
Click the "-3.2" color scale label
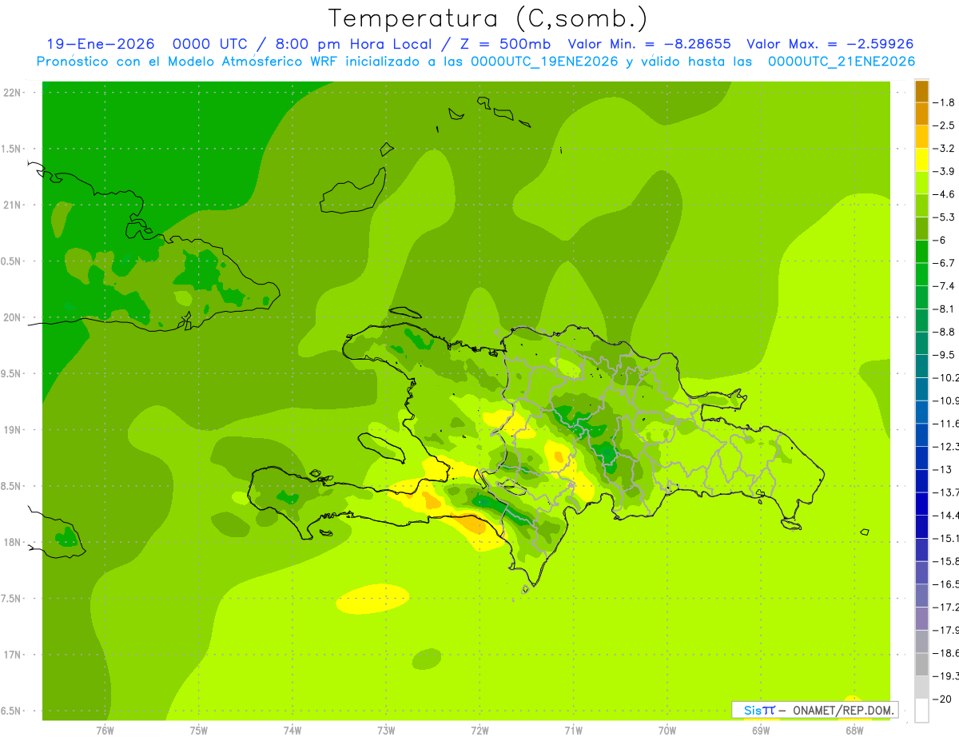(944, 149)
